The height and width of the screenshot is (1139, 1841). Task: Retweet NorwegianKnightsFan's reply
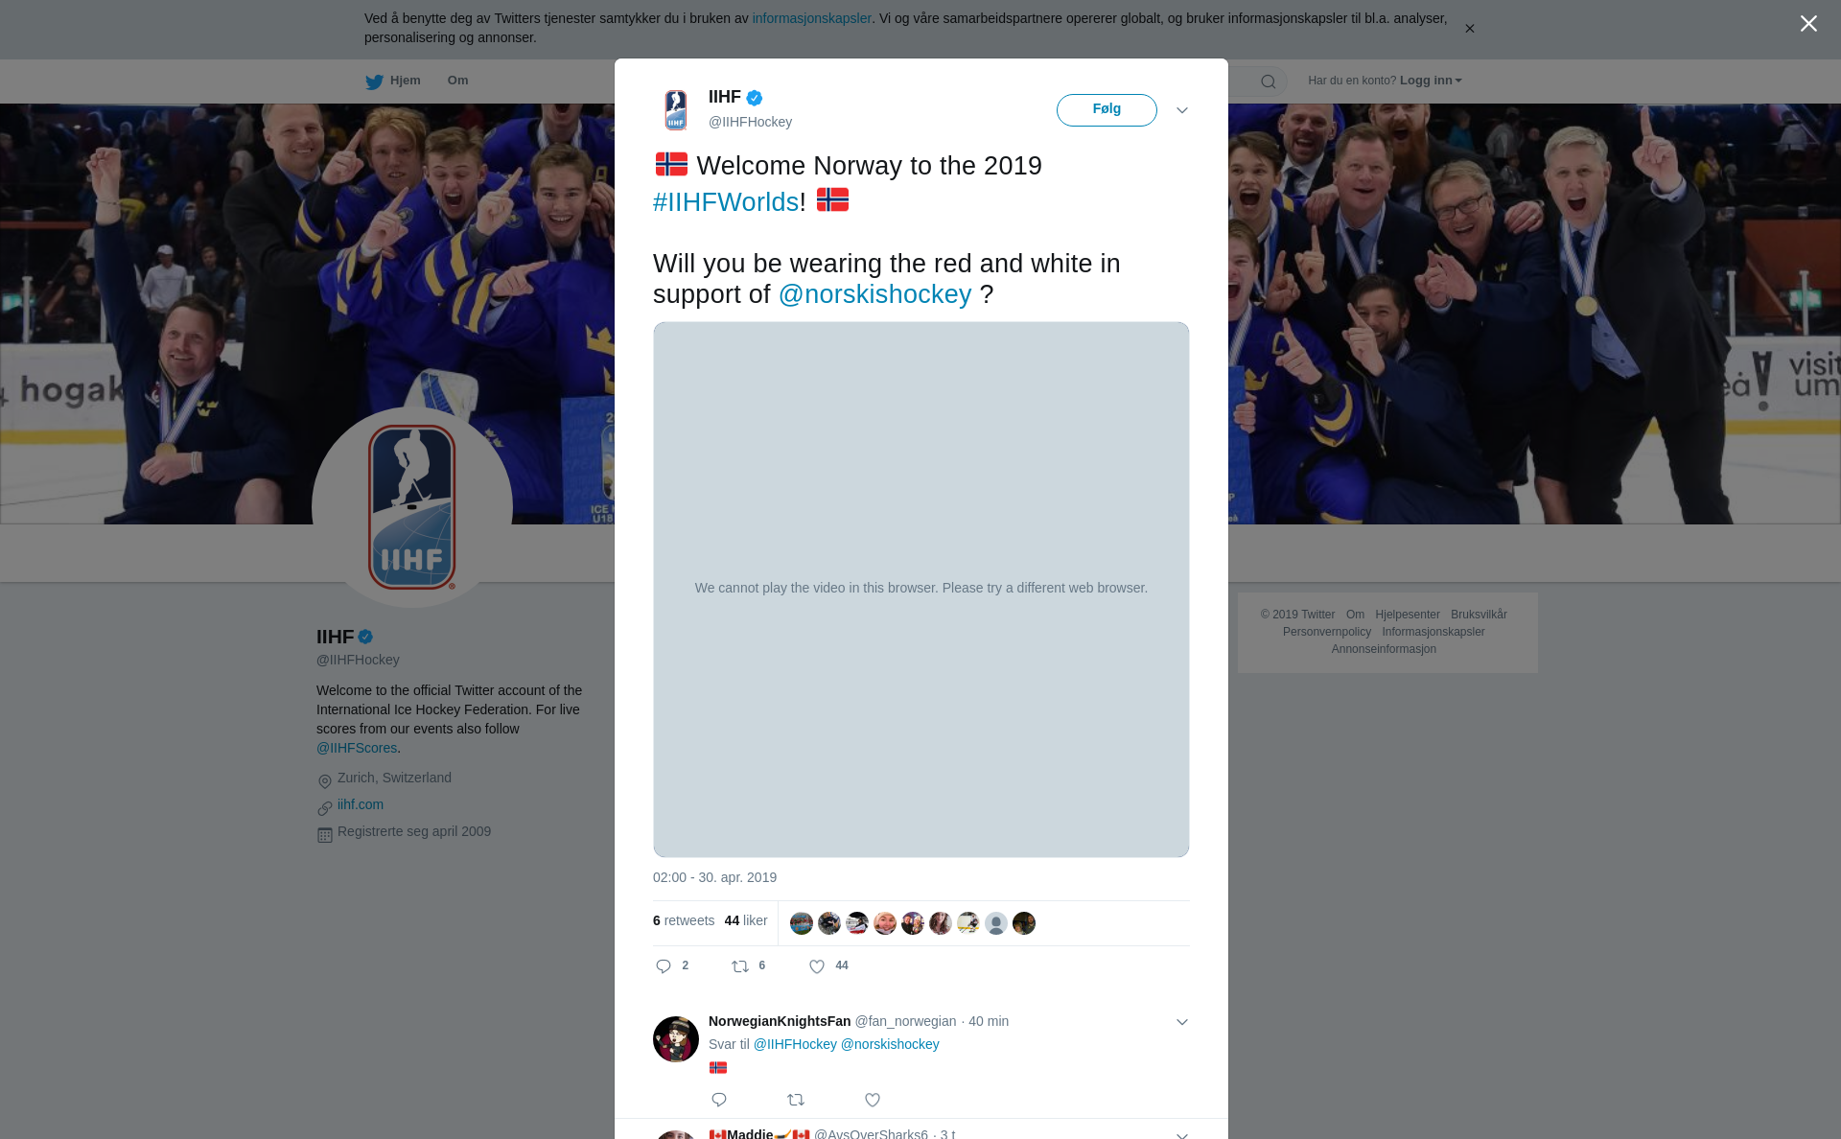tap(796, 1100)
